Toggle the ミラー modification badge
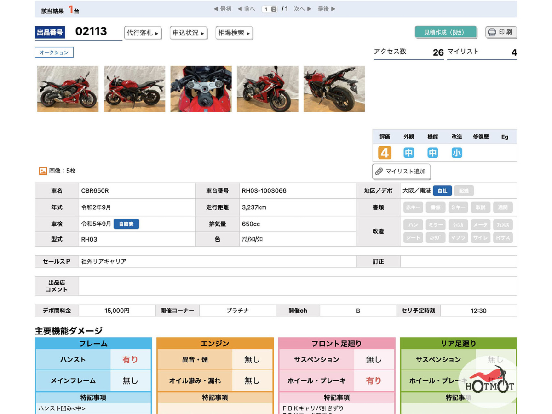This screenshot has width=552, height=414. tap(435, 225)
